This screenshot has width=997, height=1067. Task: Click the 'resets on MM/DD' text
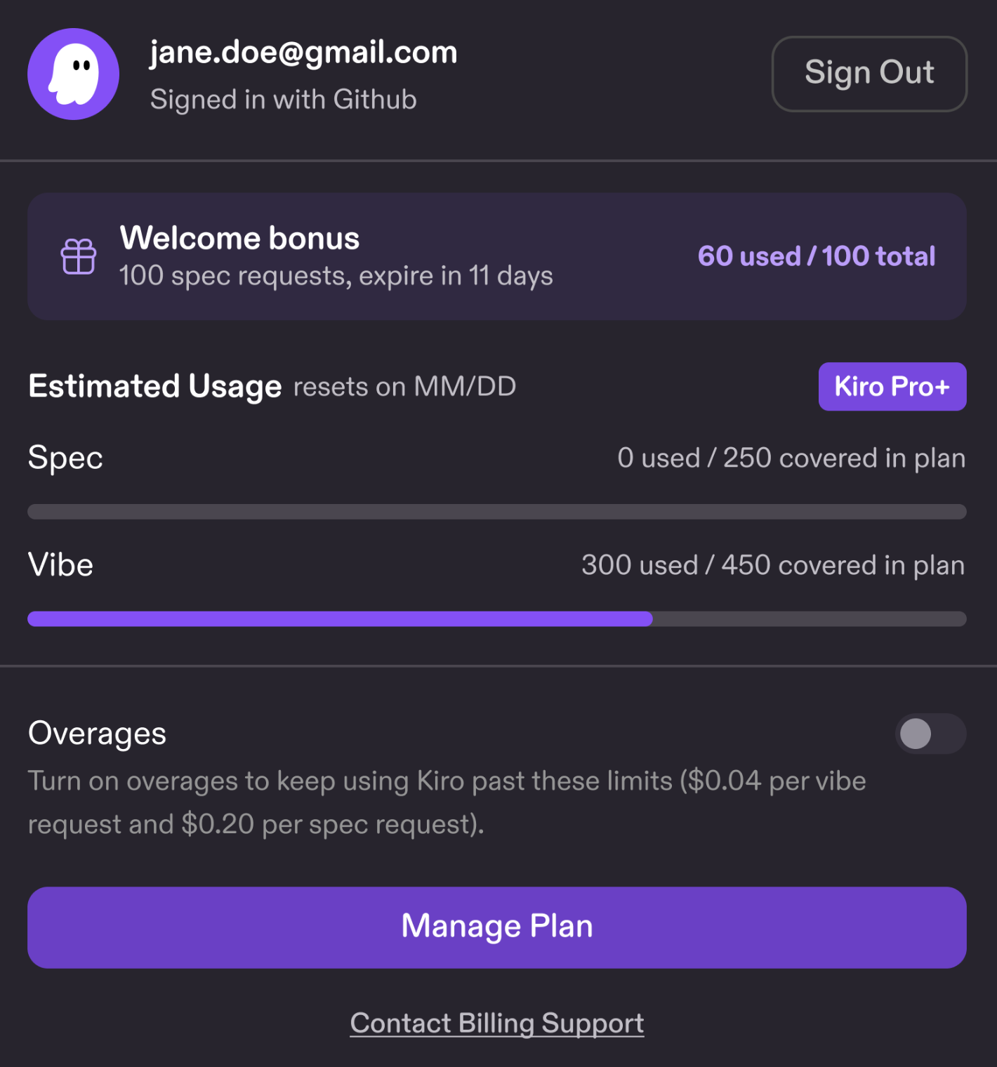point(404,387)
